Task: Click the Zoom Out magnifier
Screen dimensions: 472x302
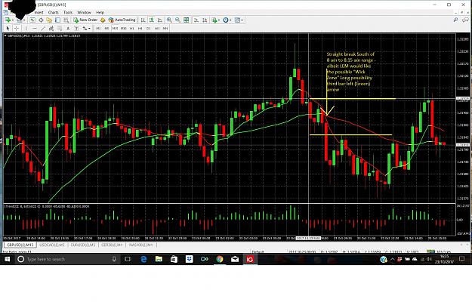Action: click(177, 20)
